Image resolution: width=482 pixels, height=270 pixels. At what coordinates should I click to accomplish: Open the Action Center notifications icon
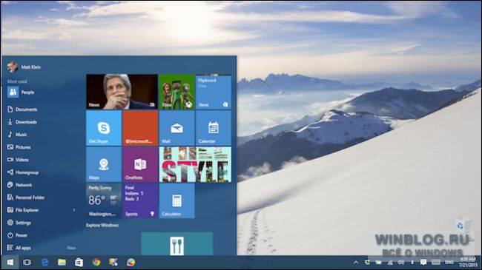pos(423,263)
